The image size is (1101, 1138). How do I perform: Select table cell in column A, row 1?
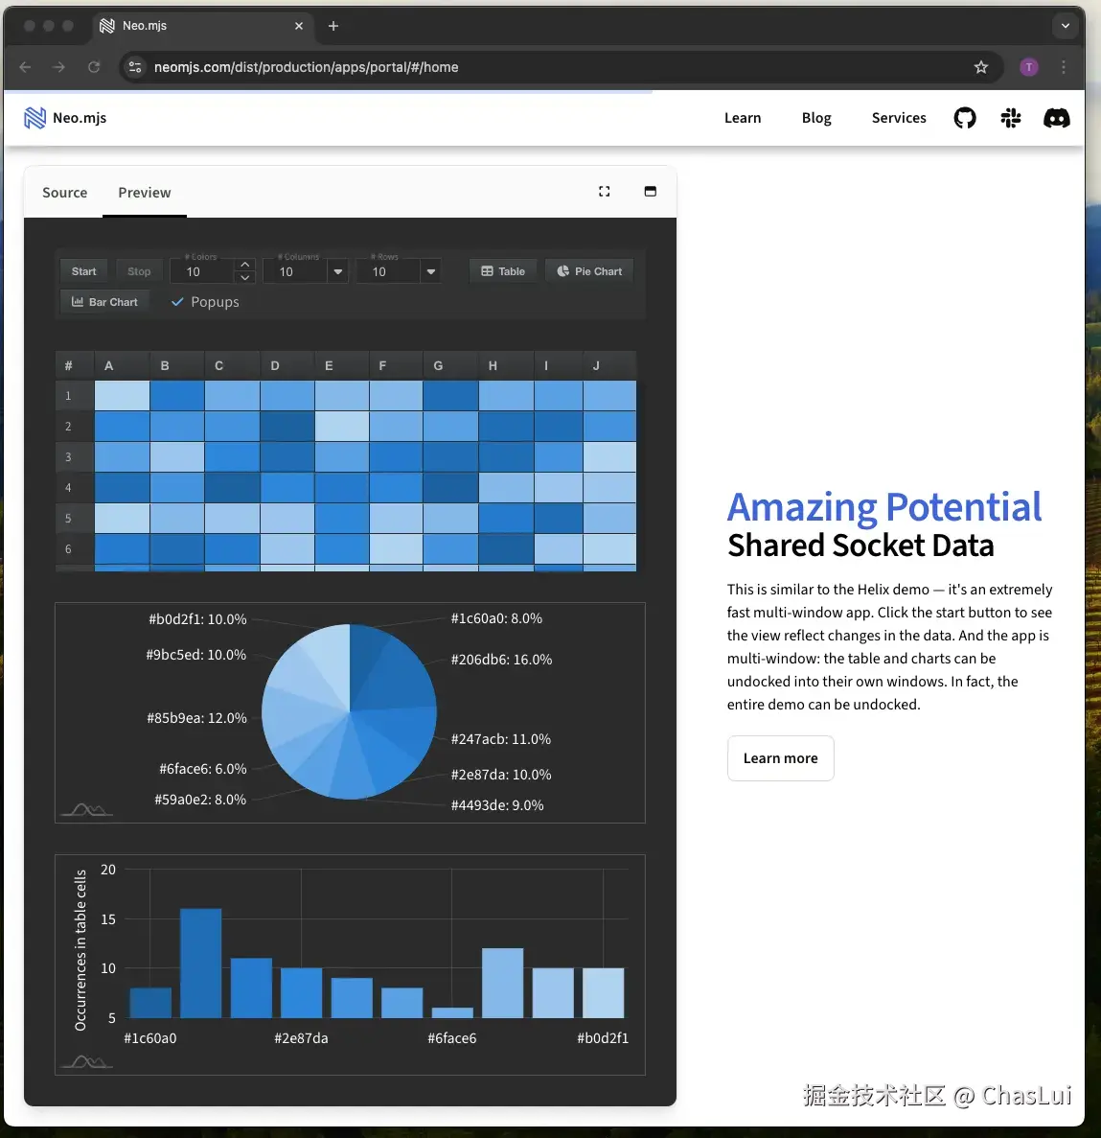122,396
